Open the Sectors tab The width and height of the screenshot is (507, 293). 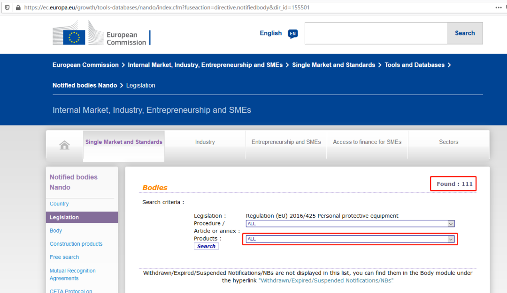[448, 145]
